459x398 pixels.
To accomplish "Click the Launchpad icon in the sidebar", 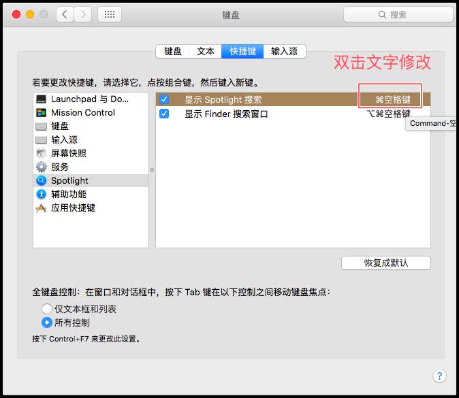I will [42, 99].
